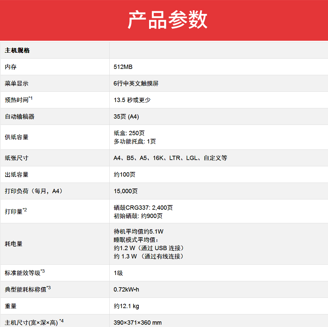
Task: Click the 6行中英文触摸屏 value
Action: [136, 83]
